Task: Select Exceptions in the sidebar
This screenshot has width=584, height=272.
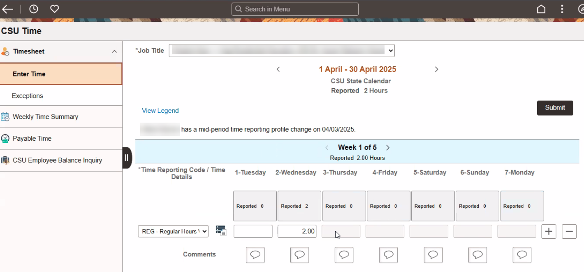Action: [x=28, y=95]
